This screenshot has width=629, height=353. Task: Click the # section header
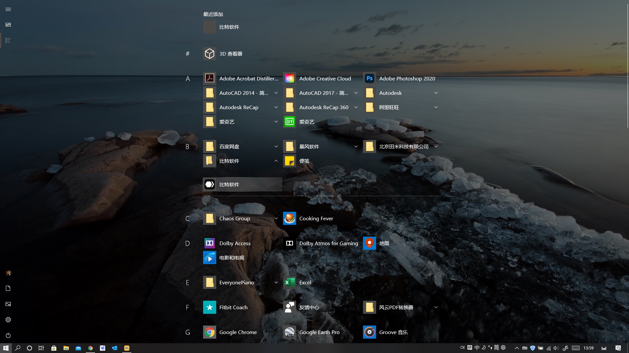[x=187, y=54]
